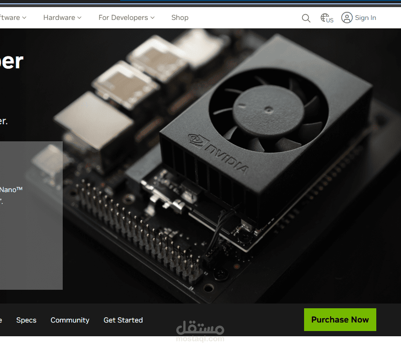Go to the Shop page
This screenshot has height=350, width=401.
coord(180,18)
